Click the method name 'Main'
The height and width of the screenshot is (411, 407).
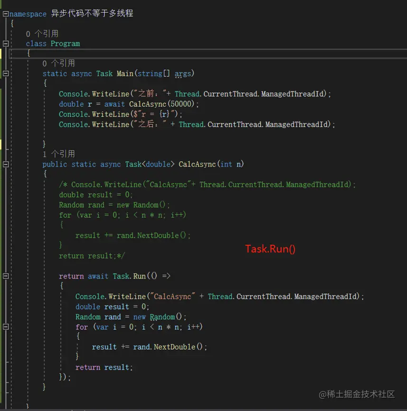point(125,74)
